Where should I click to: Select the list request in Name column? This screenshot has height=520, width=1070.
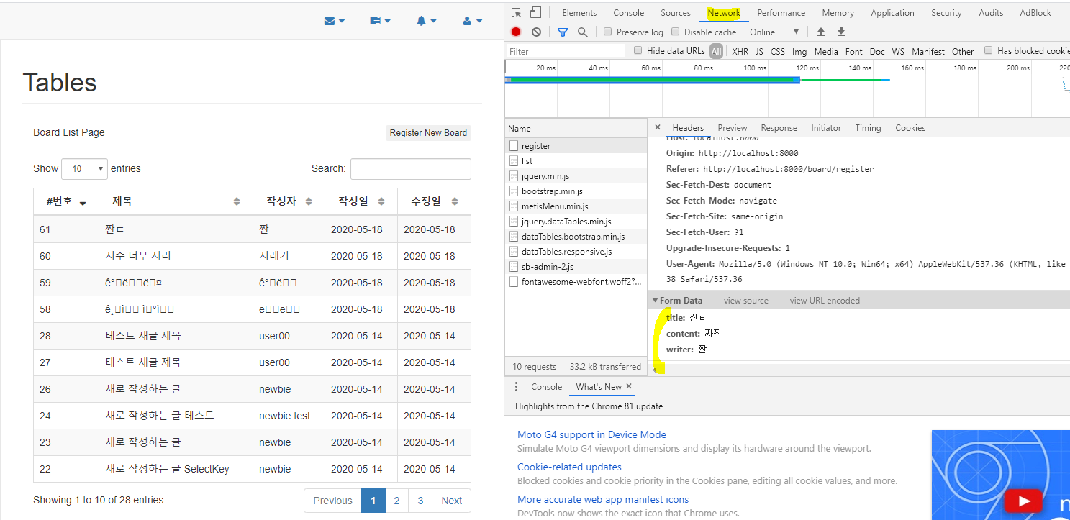tap(576, 160)
